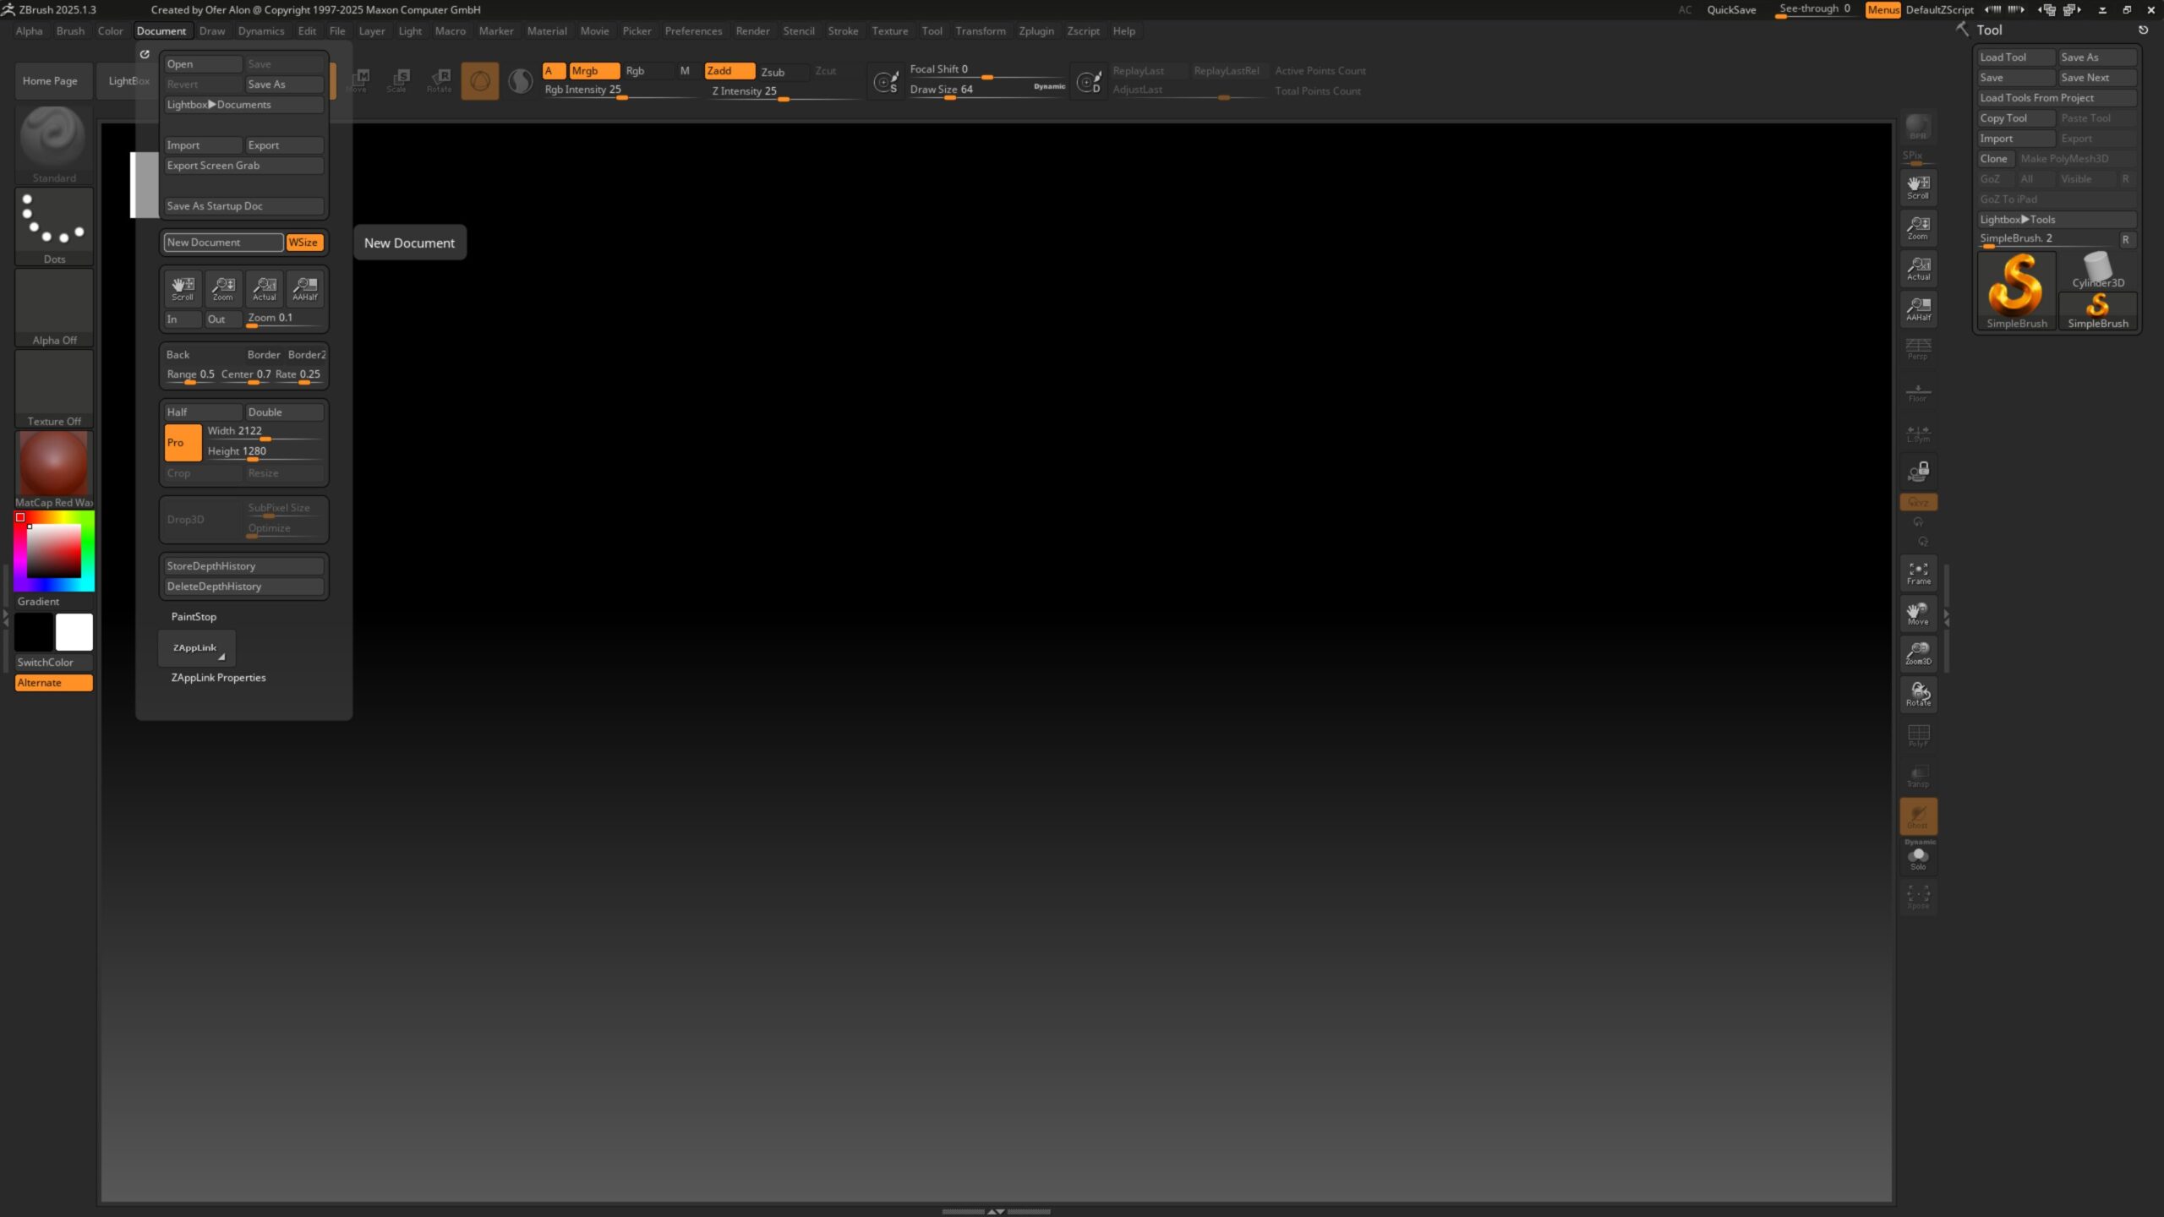2164x1217 pixels.
Task: Open the Alpha Off selector
Action: (x=53, y=307)
